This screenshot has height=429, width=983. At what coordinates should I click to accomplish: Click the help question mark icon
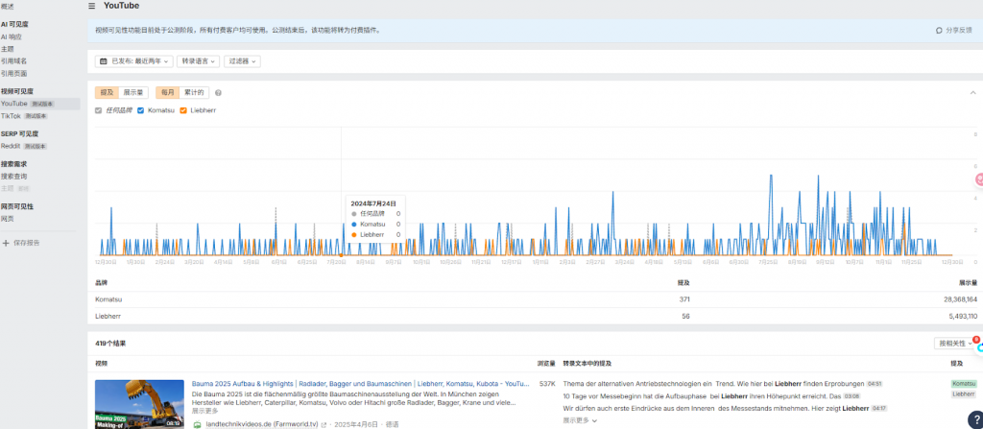pyautogui.click(x=218, y=93)
